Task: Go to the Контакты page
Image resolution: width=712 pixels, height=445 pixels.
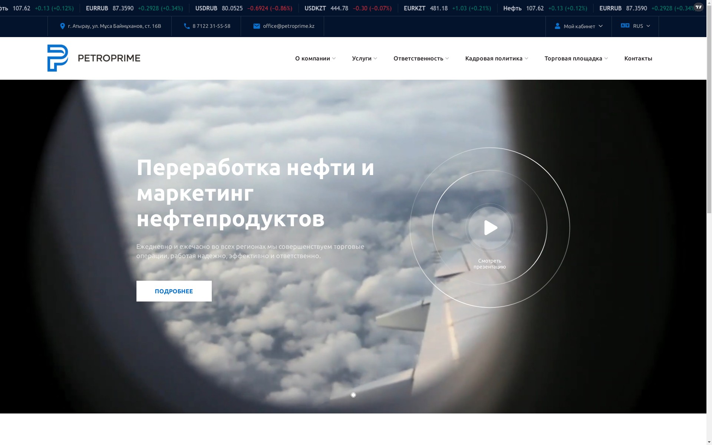Action: (638, 58)
